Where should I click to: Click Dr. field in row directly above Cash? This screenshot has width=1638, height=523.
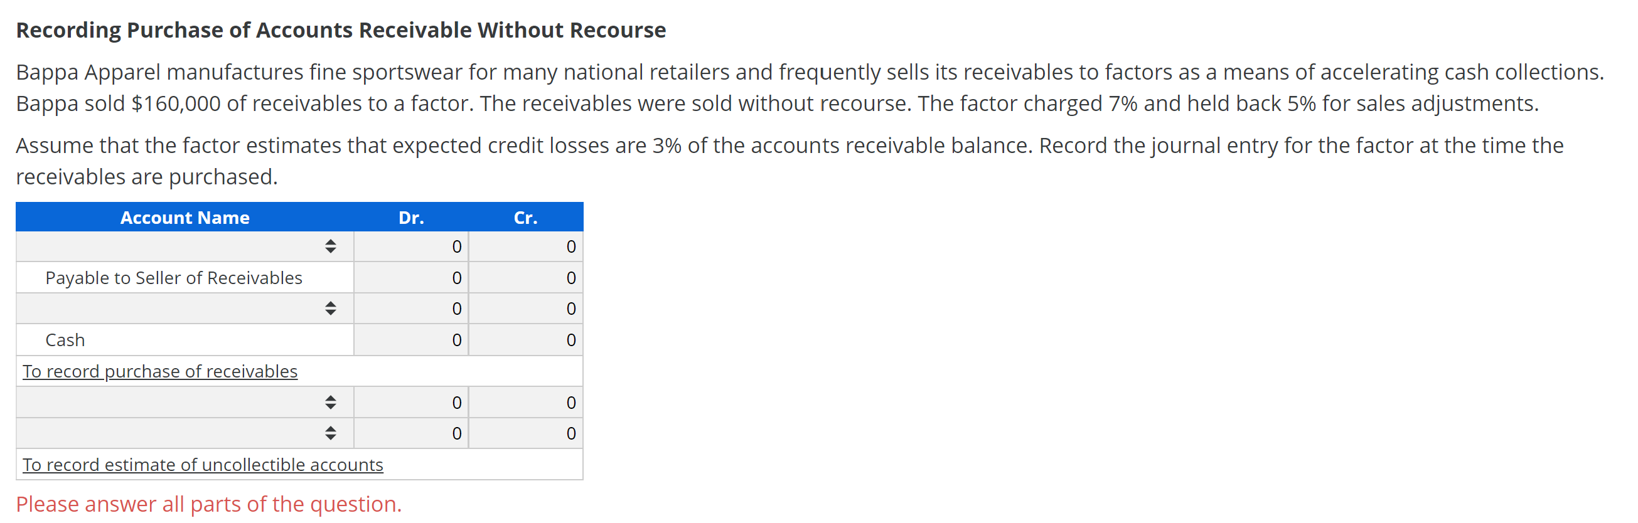tap(411, 309)
